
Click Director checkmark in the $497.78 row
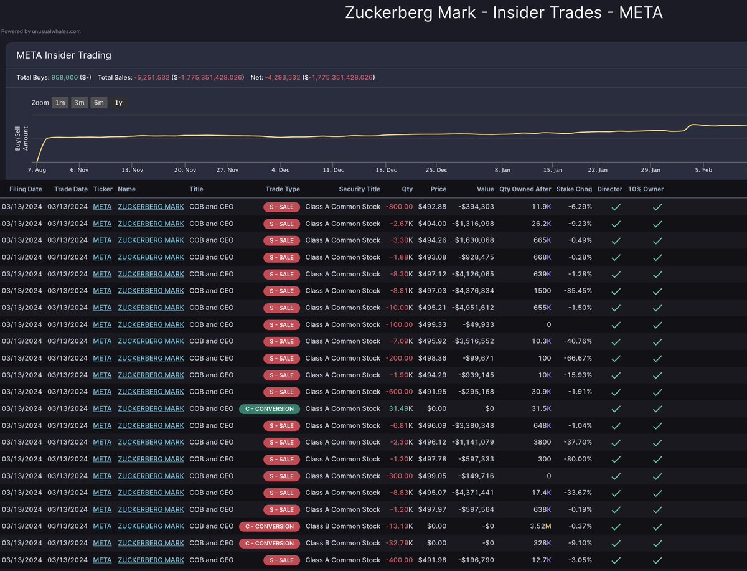616,459
